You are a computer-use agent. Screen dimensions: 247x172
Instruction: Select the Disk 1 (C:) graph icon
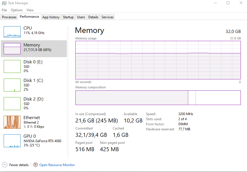(12, 85)
